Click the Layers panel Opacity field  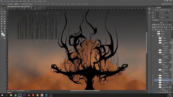[169, 27]
